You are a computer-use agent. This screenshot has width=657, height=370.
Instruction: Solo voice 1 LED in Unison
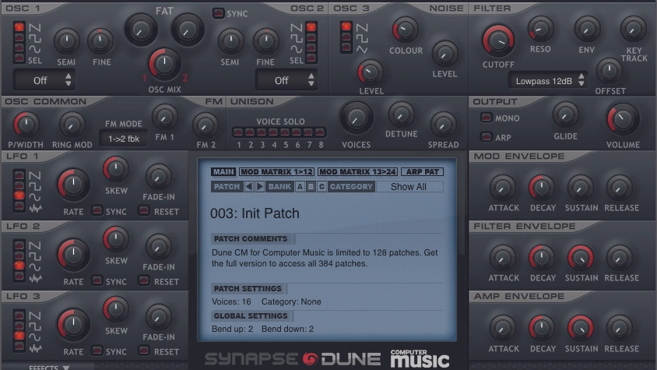point(238,132)
